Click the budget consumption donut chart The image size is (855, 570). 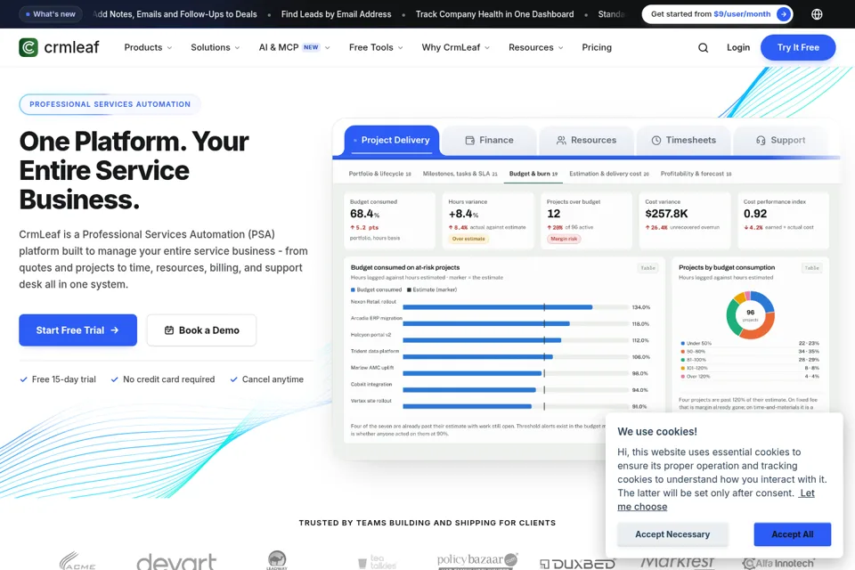[750, 314]
